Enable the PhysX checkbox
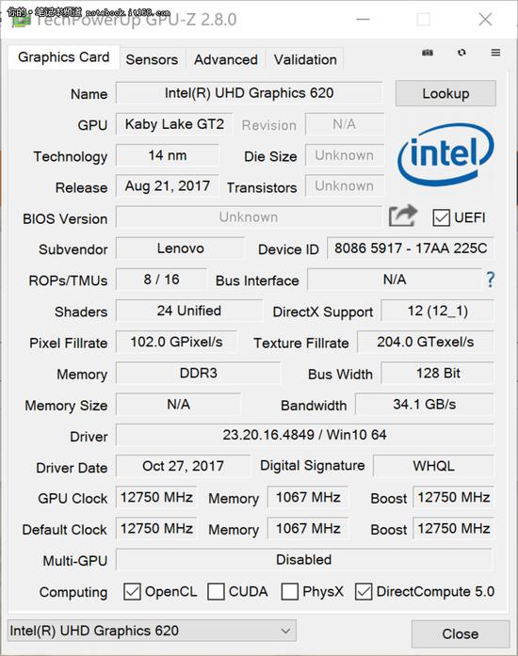Image resolution: width=518 pixels, height=656 pixels. tap(290, 592)
